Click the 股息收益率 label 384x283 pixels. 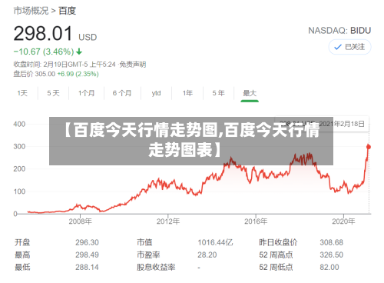pyautogui.click(x=156, y=267)
